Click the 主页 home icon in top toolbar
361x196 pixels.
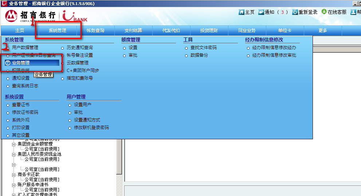click(x=241, y=12)
